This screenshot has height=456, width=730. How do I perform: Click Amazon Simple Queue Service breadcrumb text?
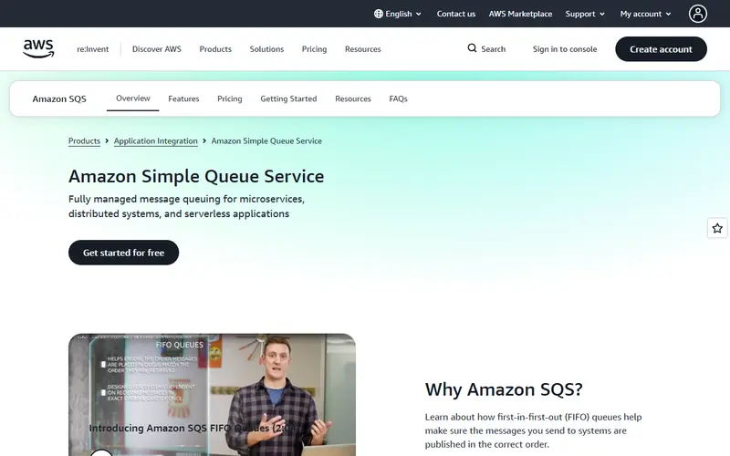[x=266, y=141]
